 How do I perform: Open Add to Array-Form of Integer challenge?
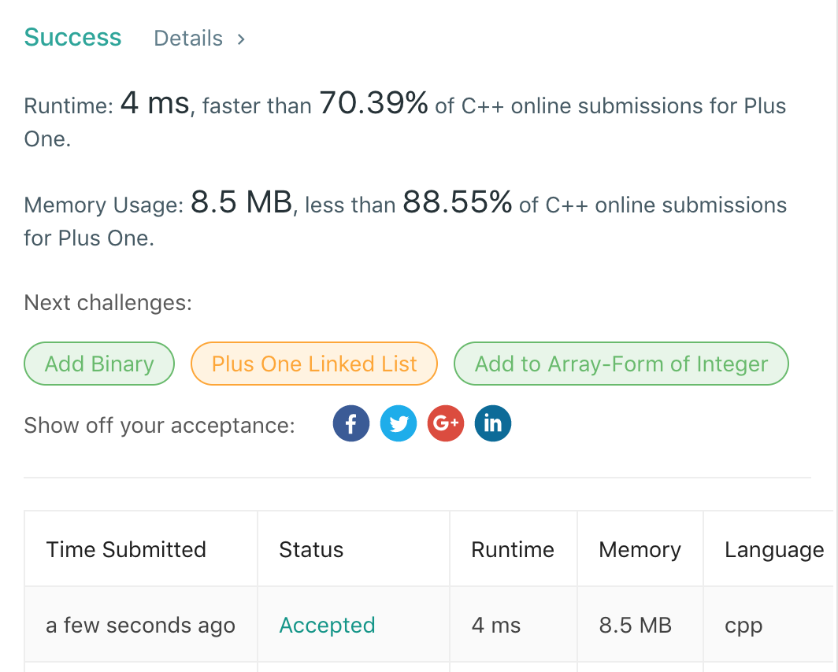click(x=621, y=364)
